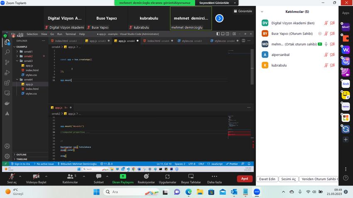Toggle primary sidebar layout icon in VS Code

coord(218,34)
